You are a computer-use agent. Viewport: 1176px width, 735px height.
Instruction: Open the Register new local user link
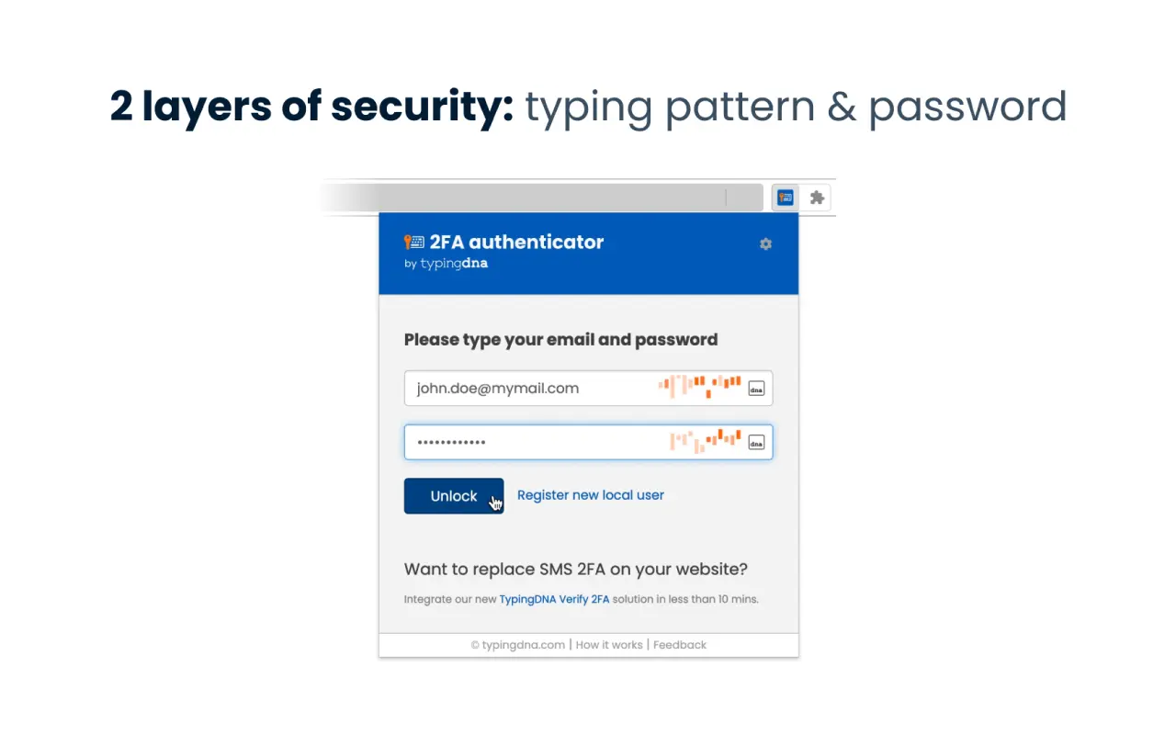[x=591, y=495]
